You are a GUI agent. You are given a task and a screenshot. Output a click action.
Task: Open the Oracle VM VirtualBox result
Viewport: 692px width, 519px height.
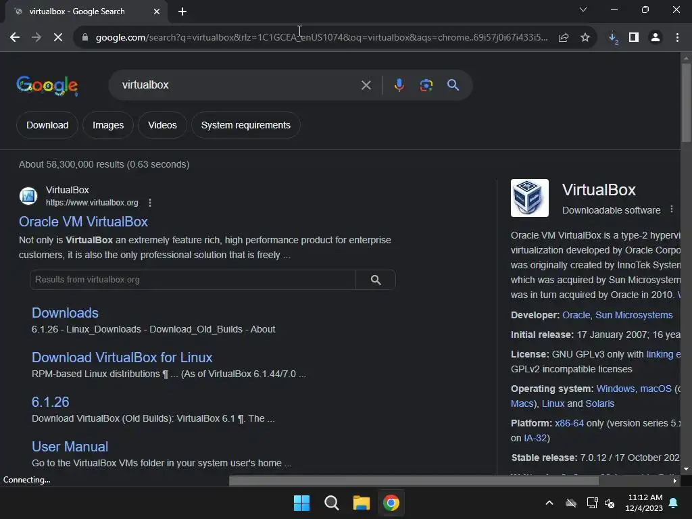[83, 222]
